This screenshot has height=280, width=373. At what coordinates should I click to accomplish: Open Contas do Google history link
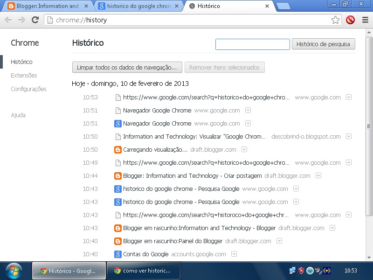pyautogui.click(x=146, y=254)
